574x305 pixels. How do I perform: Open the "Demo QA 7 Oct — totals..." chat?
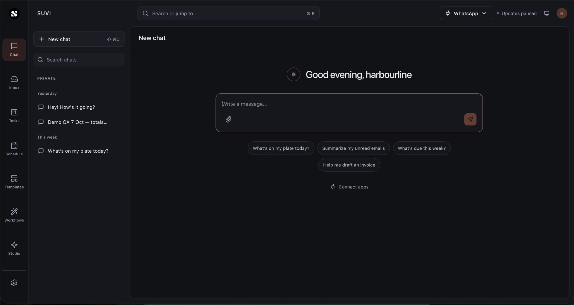click(79, 122)
